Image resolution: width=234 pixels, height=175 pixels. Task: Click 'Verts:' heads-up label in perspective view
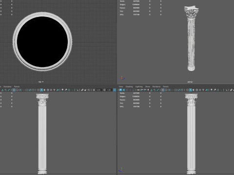(x=122, y=1)
